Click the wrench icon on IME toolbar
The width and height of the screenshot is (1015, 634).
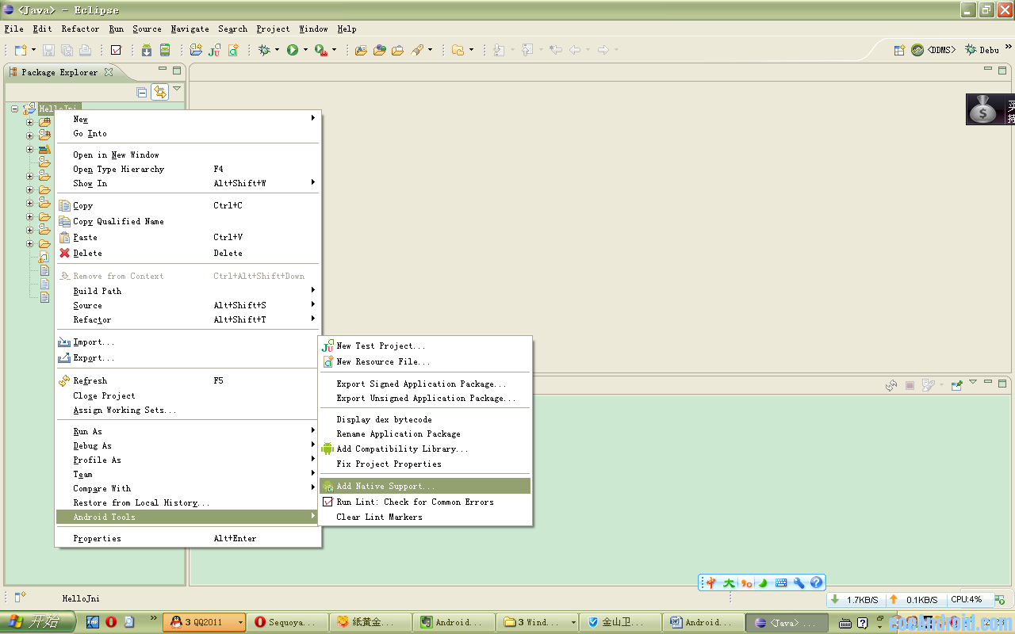tap(799, 582)
